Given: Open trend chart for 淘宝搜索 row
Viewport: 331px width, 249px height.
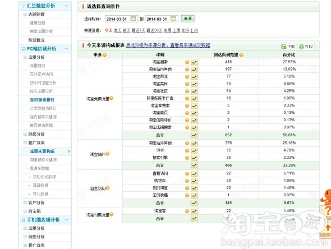Looking at the screenshot, I should (194, 62).
